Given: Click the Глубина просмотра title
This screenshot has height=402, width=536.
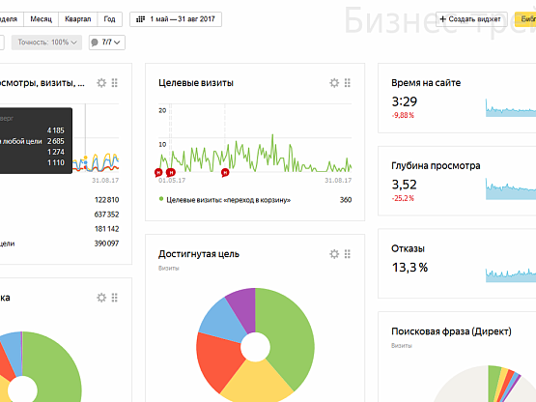Looking at the screenshot, I should point(436,165).
